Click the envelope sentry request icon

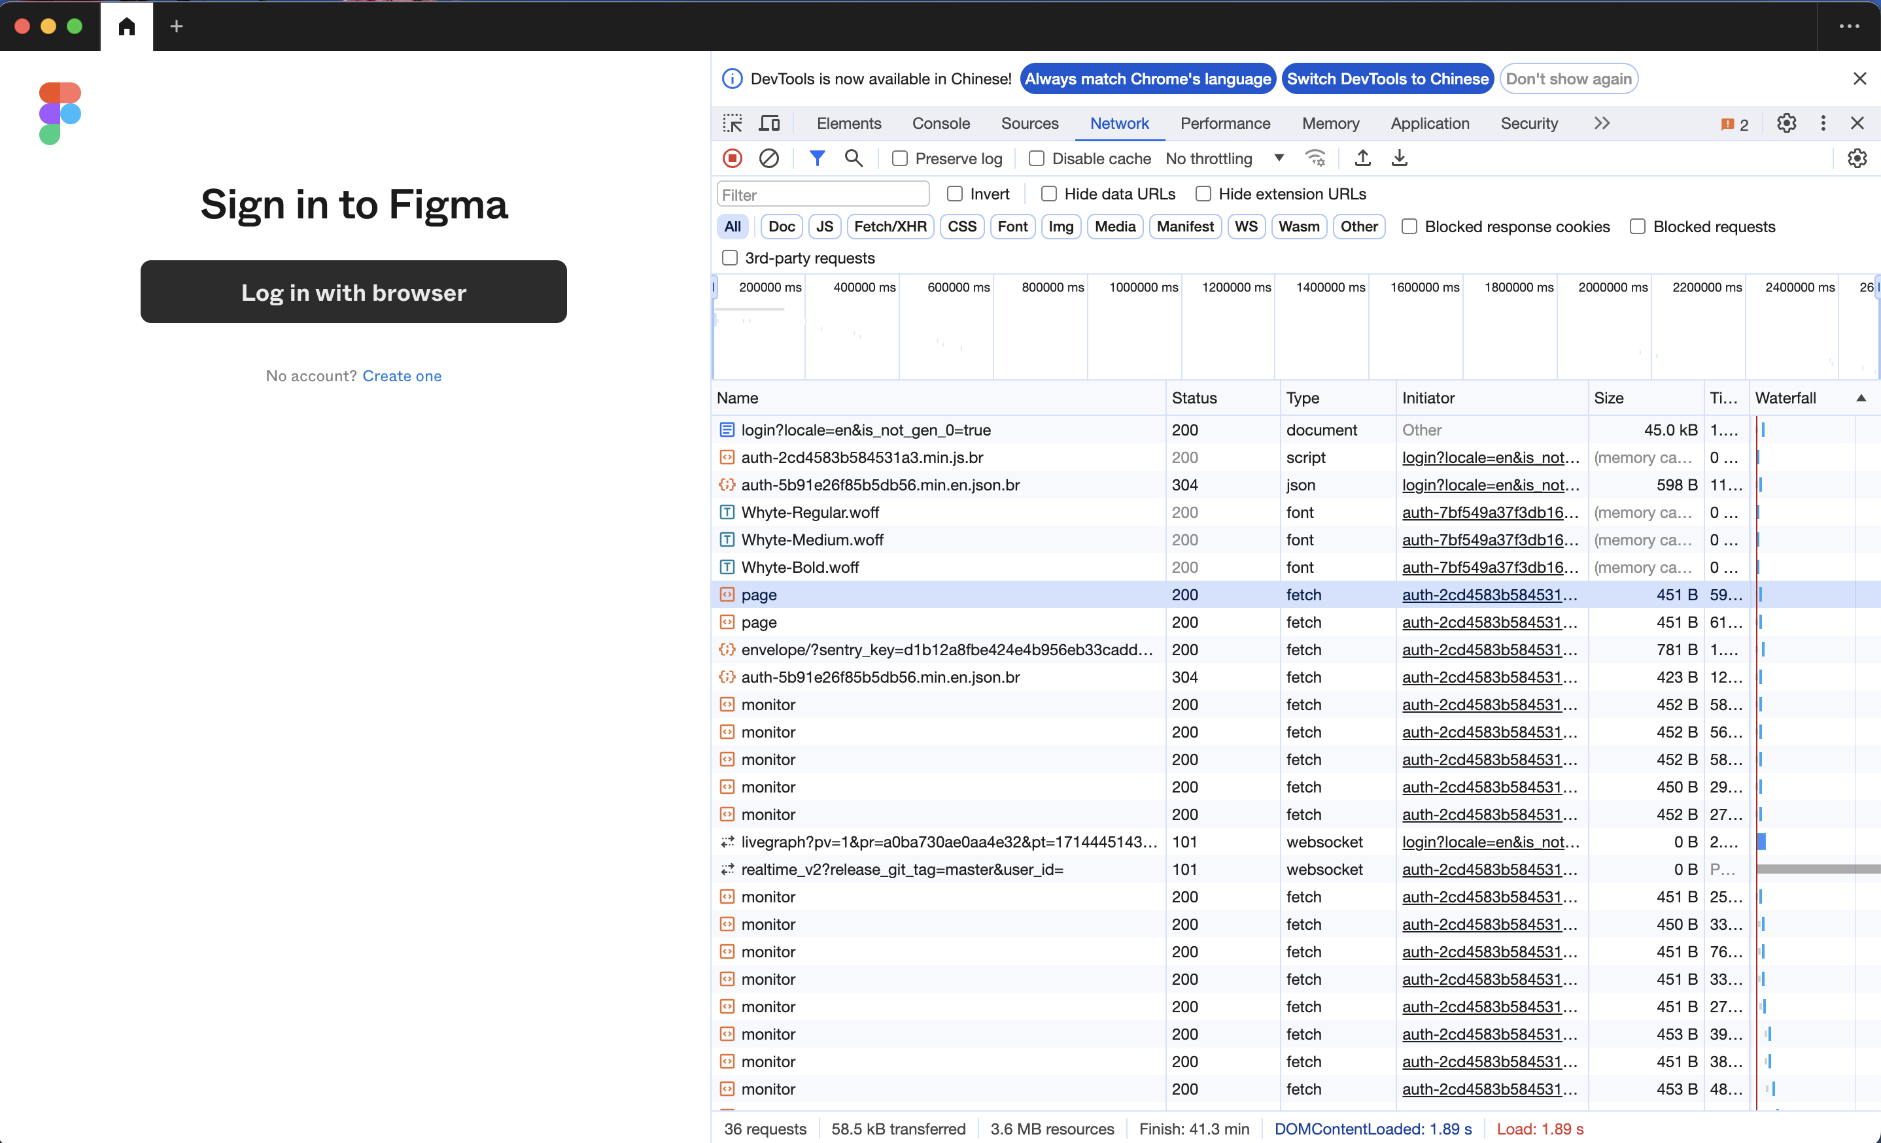tap(727, 649)
